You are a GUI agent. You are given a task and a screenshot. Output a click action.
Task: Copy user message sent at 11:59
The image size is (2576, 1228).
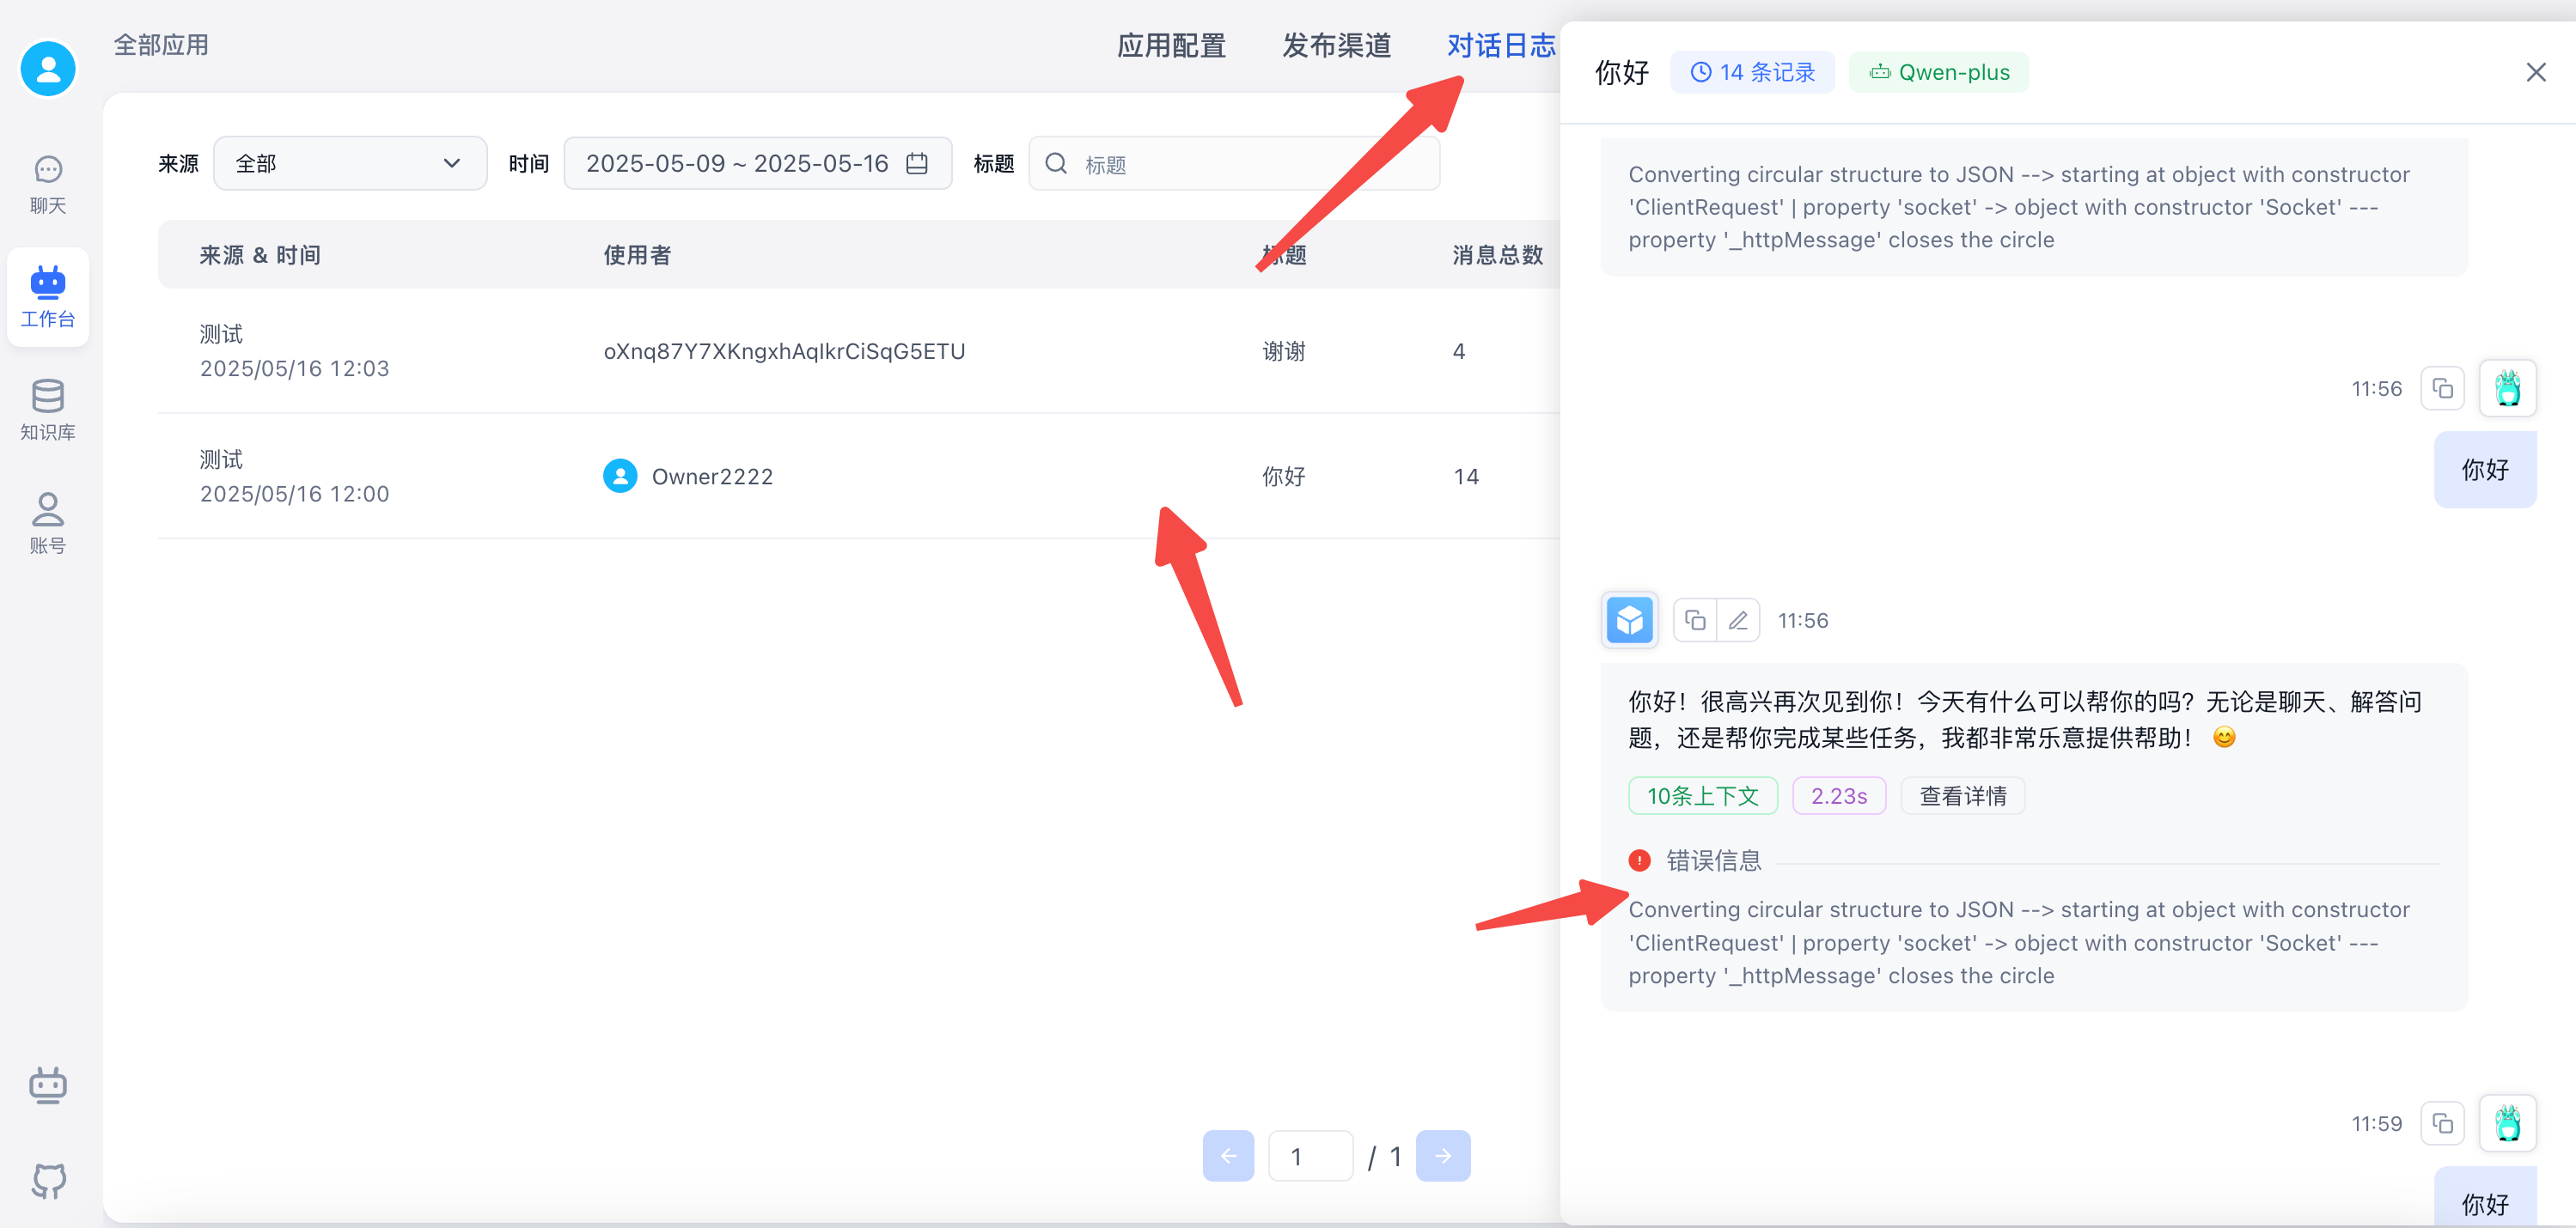(2442, 1123)
